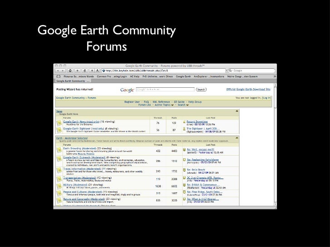Image resolution: width=330 pixels, height=247 pixels.
Task: Open the Active Topics dropdown arrow
Action: point(172,105)
